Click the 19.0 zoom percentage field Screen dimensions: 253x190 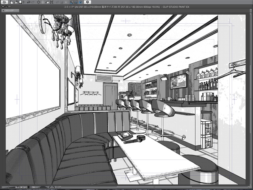coord(17,187)
